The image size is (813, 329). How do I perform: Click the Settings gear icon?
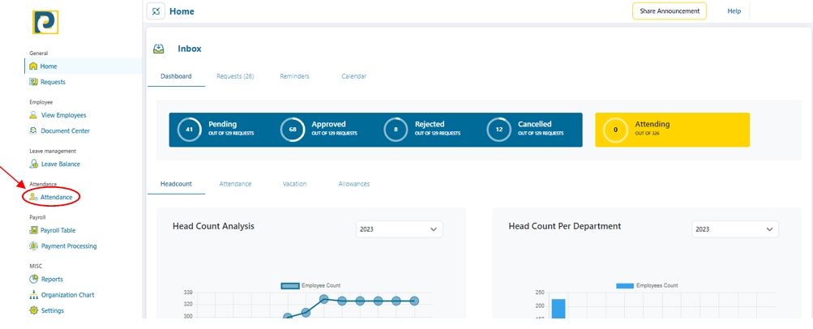point(33,310)
